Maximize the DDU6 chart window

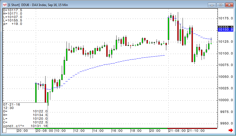[x=220, y=5]
